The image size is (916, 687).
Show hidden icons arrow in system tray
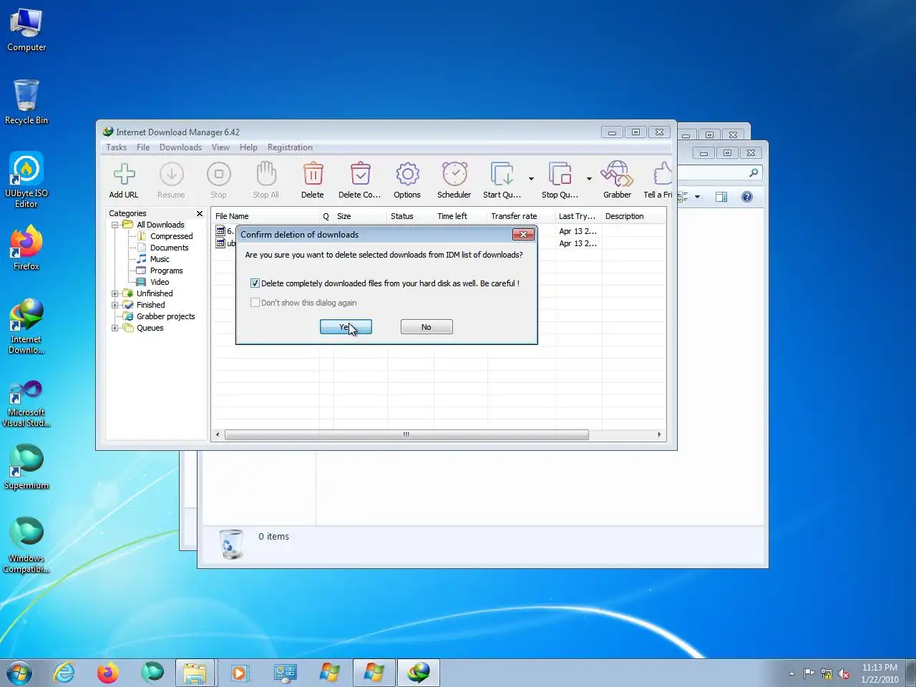click(x=791, y=673)
